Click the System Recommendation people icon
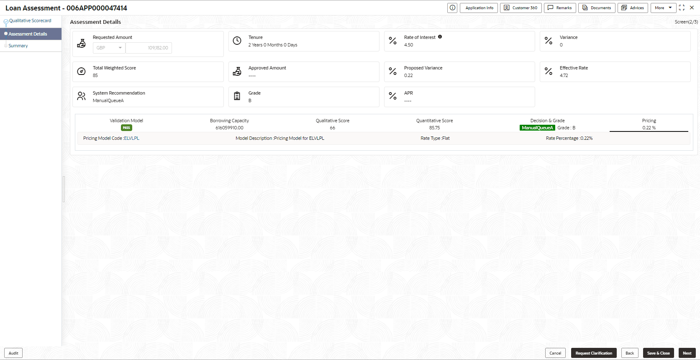This screenshot has height=360, width=700. [x=82, y=96]
